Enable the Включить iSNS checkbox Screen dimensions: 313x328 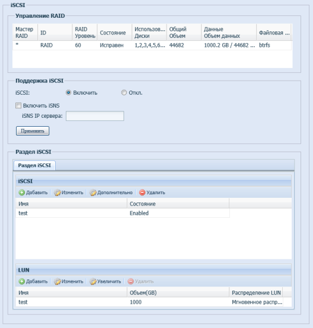click(x=18, y=105)
